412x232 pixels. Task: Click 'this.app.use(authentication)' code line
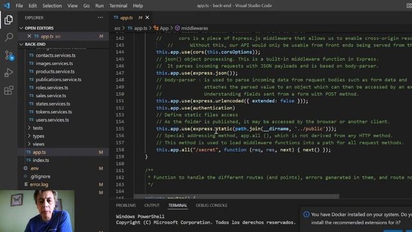tap(196, 108)
